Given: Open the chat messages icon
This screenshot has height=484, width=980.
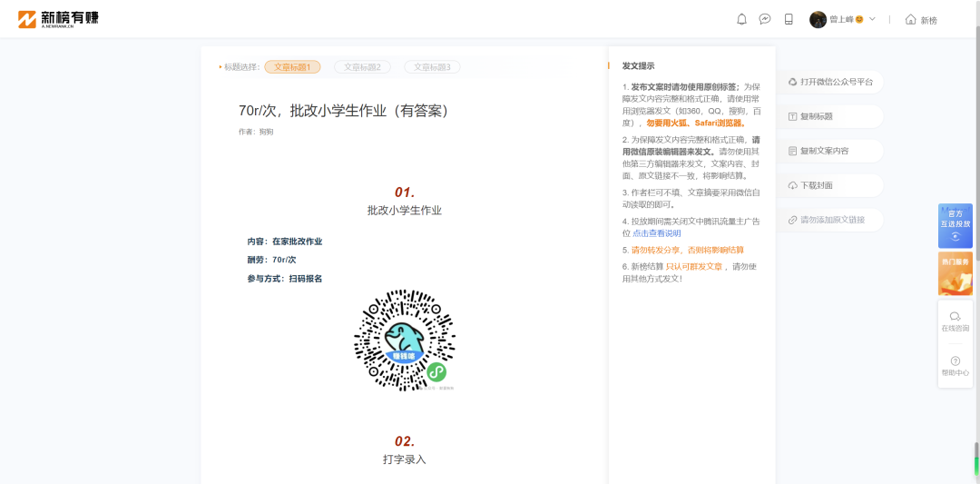Looking at the screenshot, I should (765, 19).
